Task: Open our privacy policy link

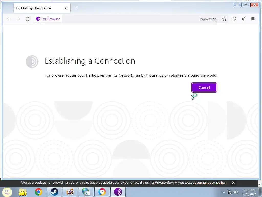Action: 211,182
